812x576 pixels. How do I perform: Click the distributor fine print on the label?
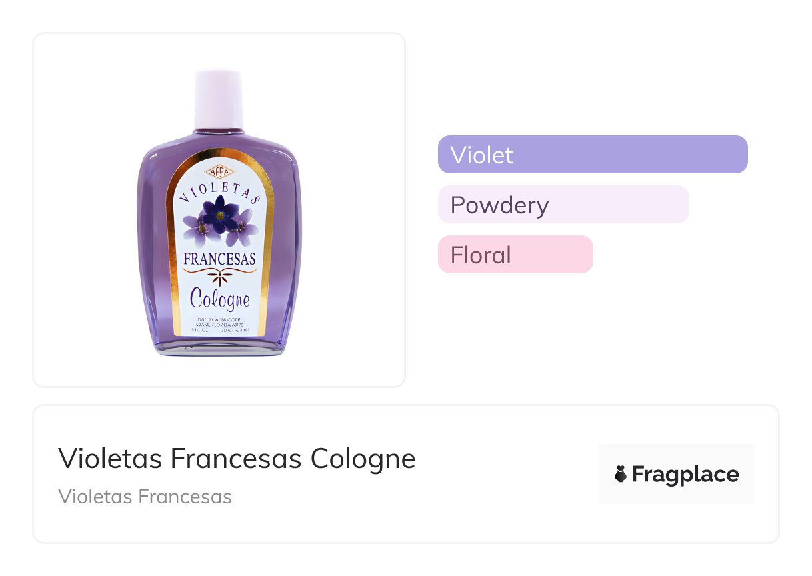click(x=219, y=325)
